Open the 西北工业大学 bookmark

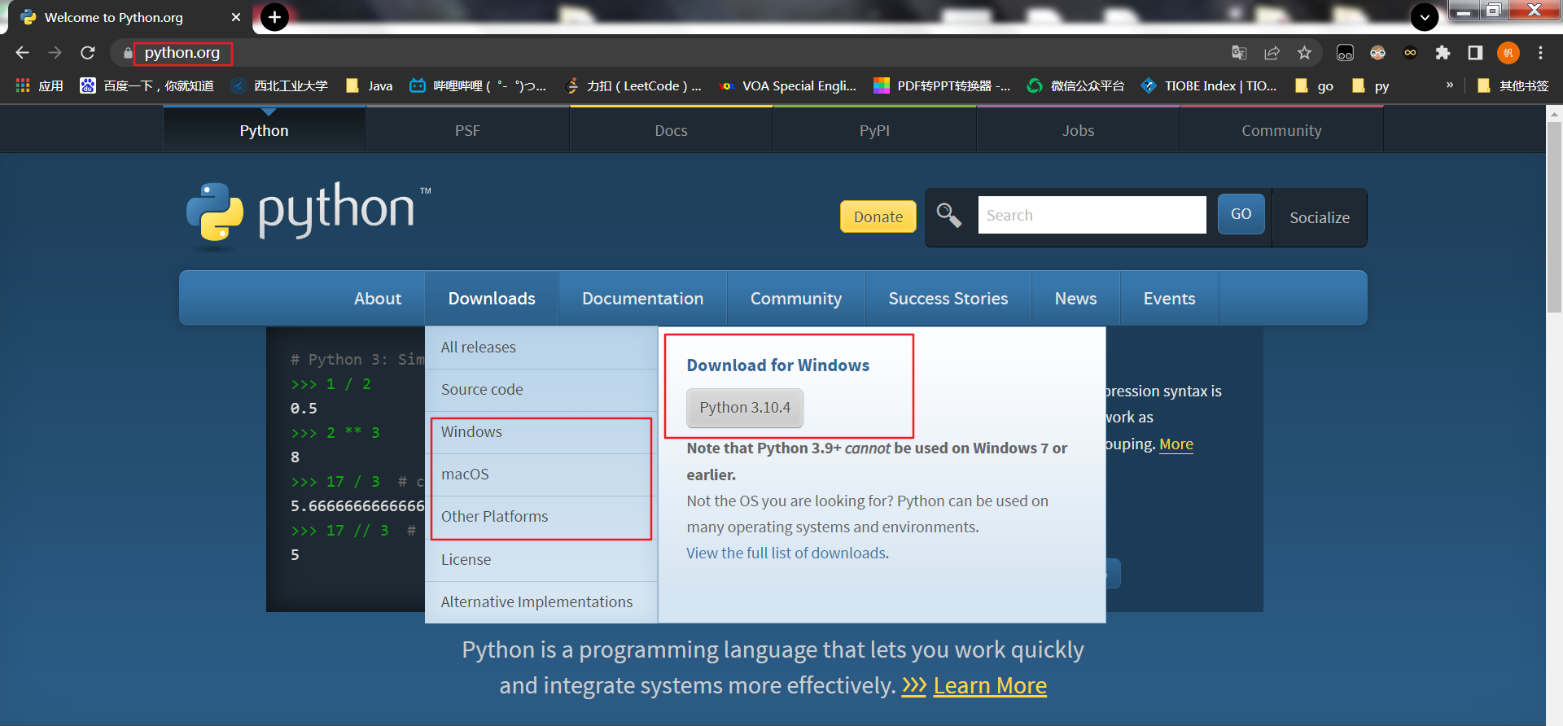[279, 85]
